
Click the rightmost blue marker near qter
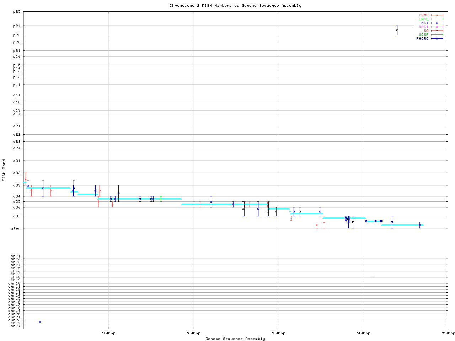pos(419,225)
